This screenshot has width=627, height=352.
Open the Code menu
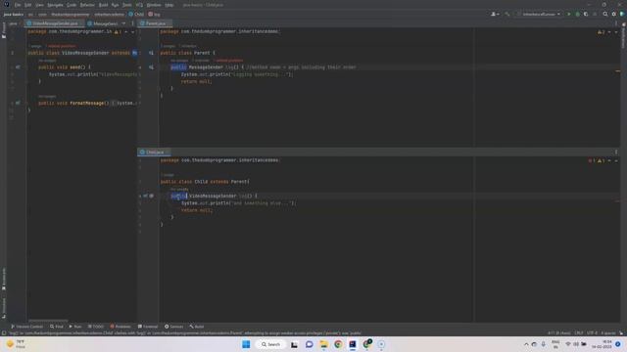pyautogui.click(x=72, y=5)
